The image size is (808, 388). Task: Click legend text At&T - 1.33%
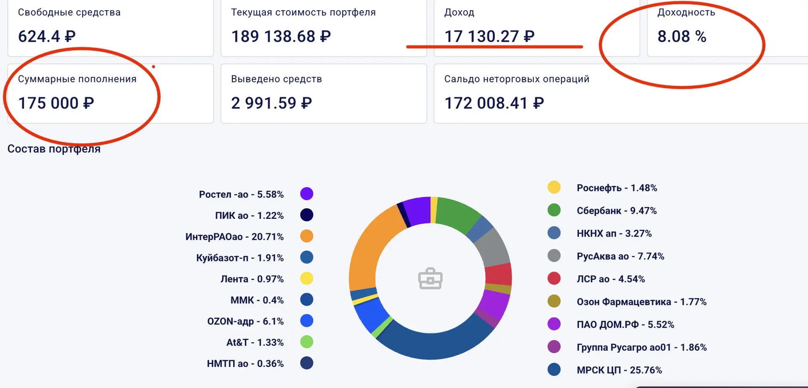tap(255, 343)
